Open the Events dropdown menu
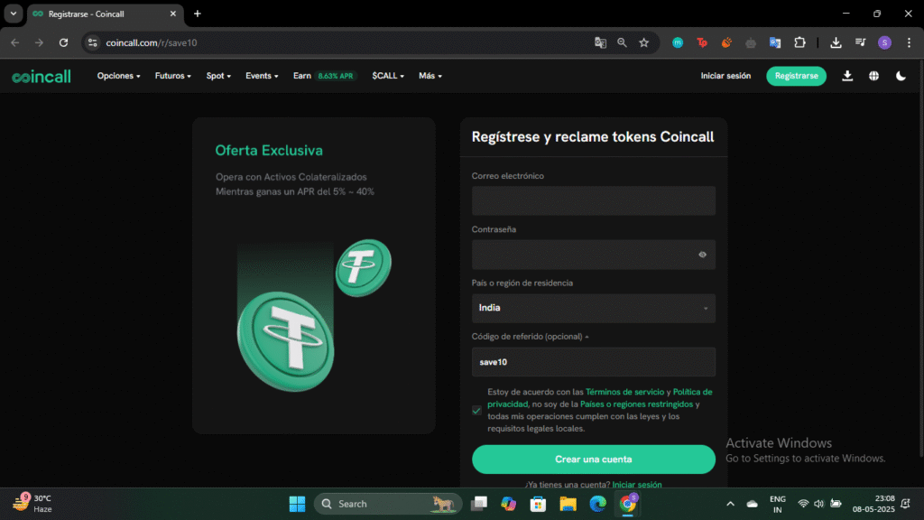Viewport: 924px width, 520px height. point(262,76)
